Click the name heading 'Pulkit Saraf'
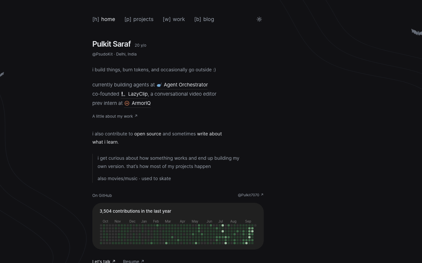The width and height of the screenshot is (422, 263). coord(111,44)
